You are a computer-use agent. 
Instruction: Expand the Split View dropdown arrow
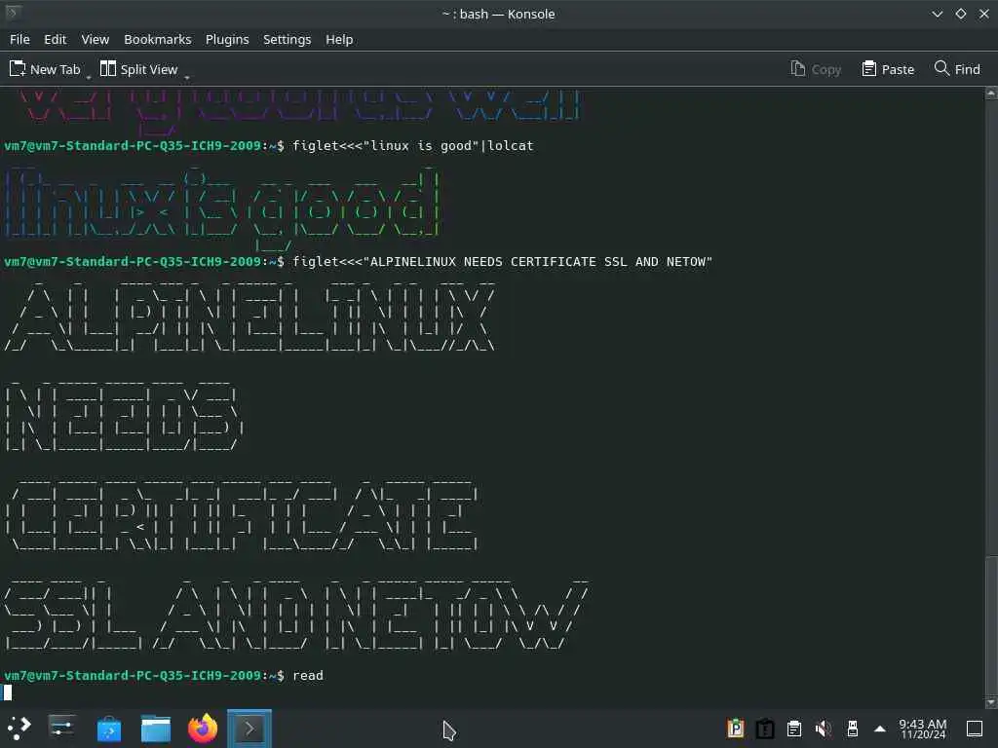click(x=186, y=77)
